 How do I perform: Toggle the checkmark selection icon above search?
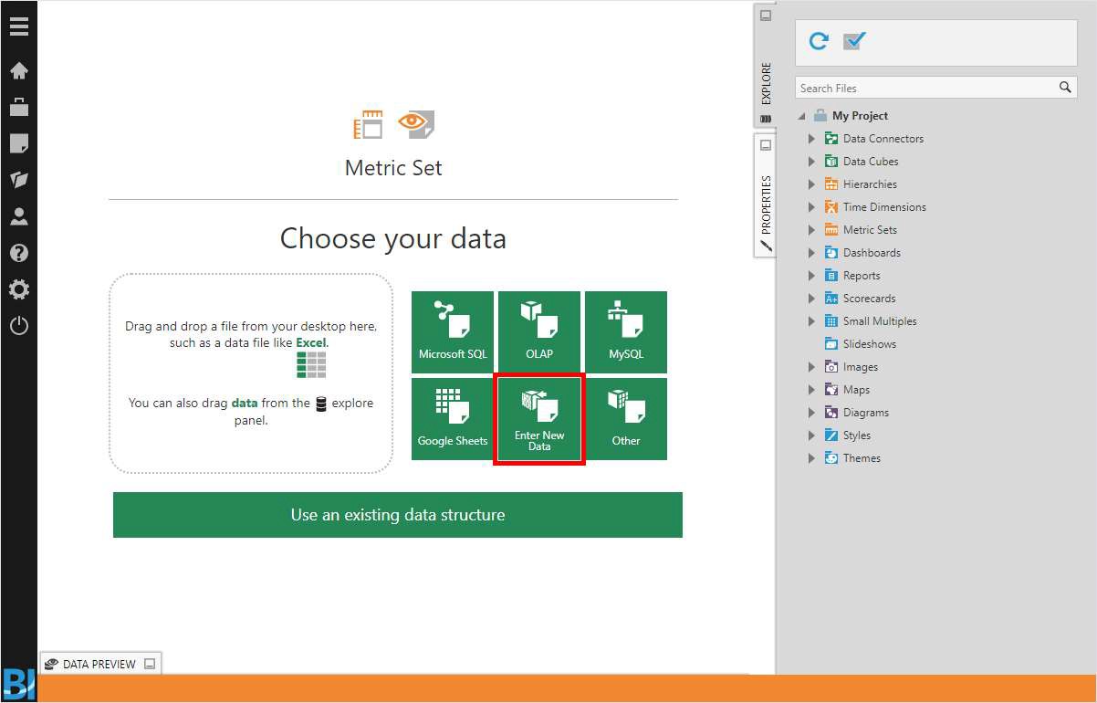coord(854,41)
